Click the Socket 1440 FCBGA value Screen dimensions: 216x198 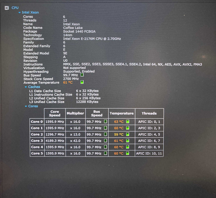pyautogui.click(x=79, y=31)
